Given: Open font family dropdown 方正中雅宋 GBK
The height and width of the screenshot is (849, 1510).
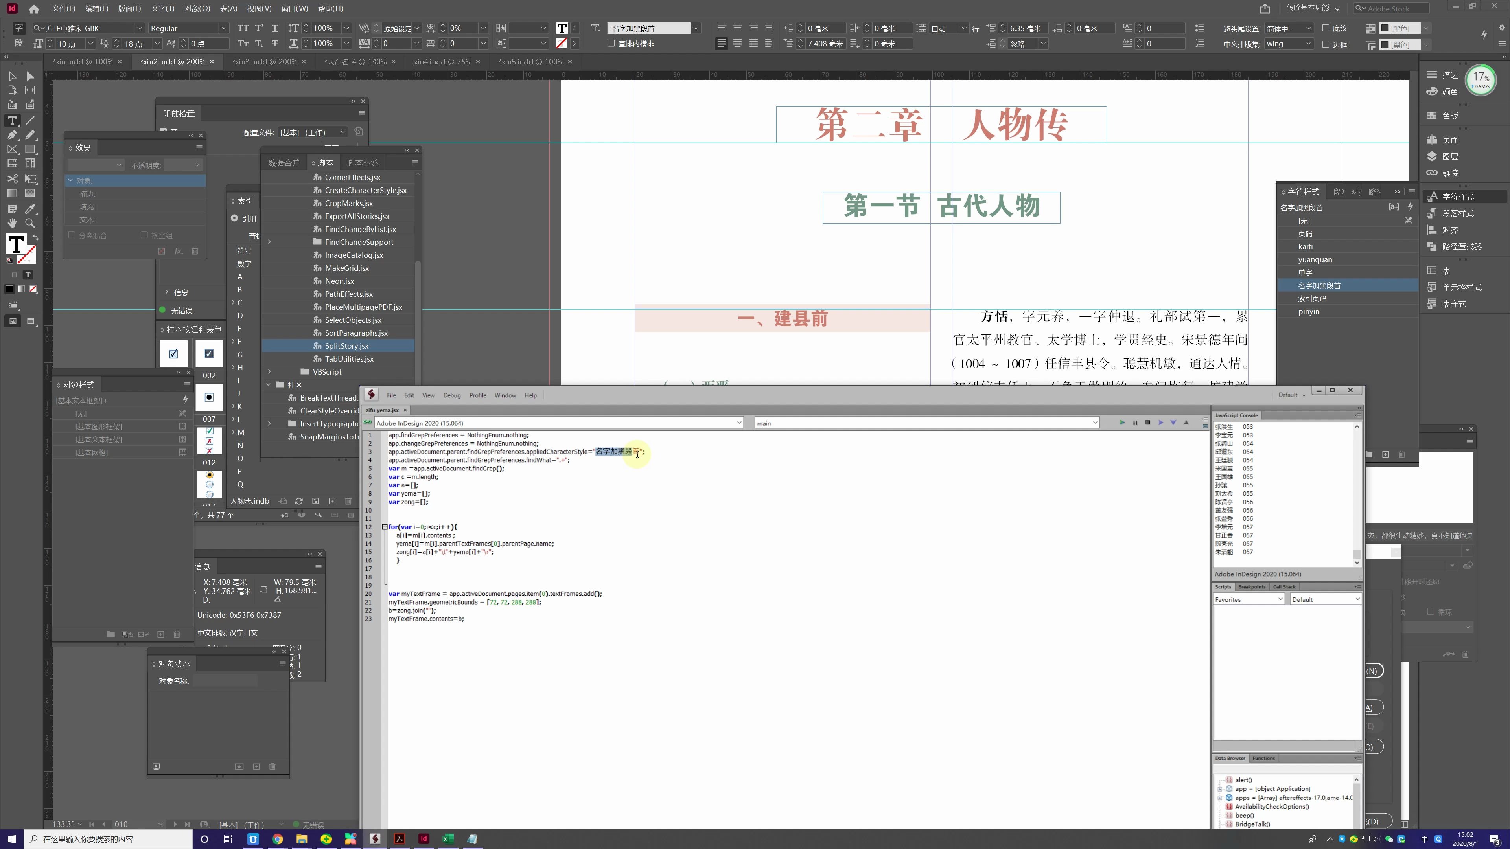Looking at the screenshot, I should (140, 28).
